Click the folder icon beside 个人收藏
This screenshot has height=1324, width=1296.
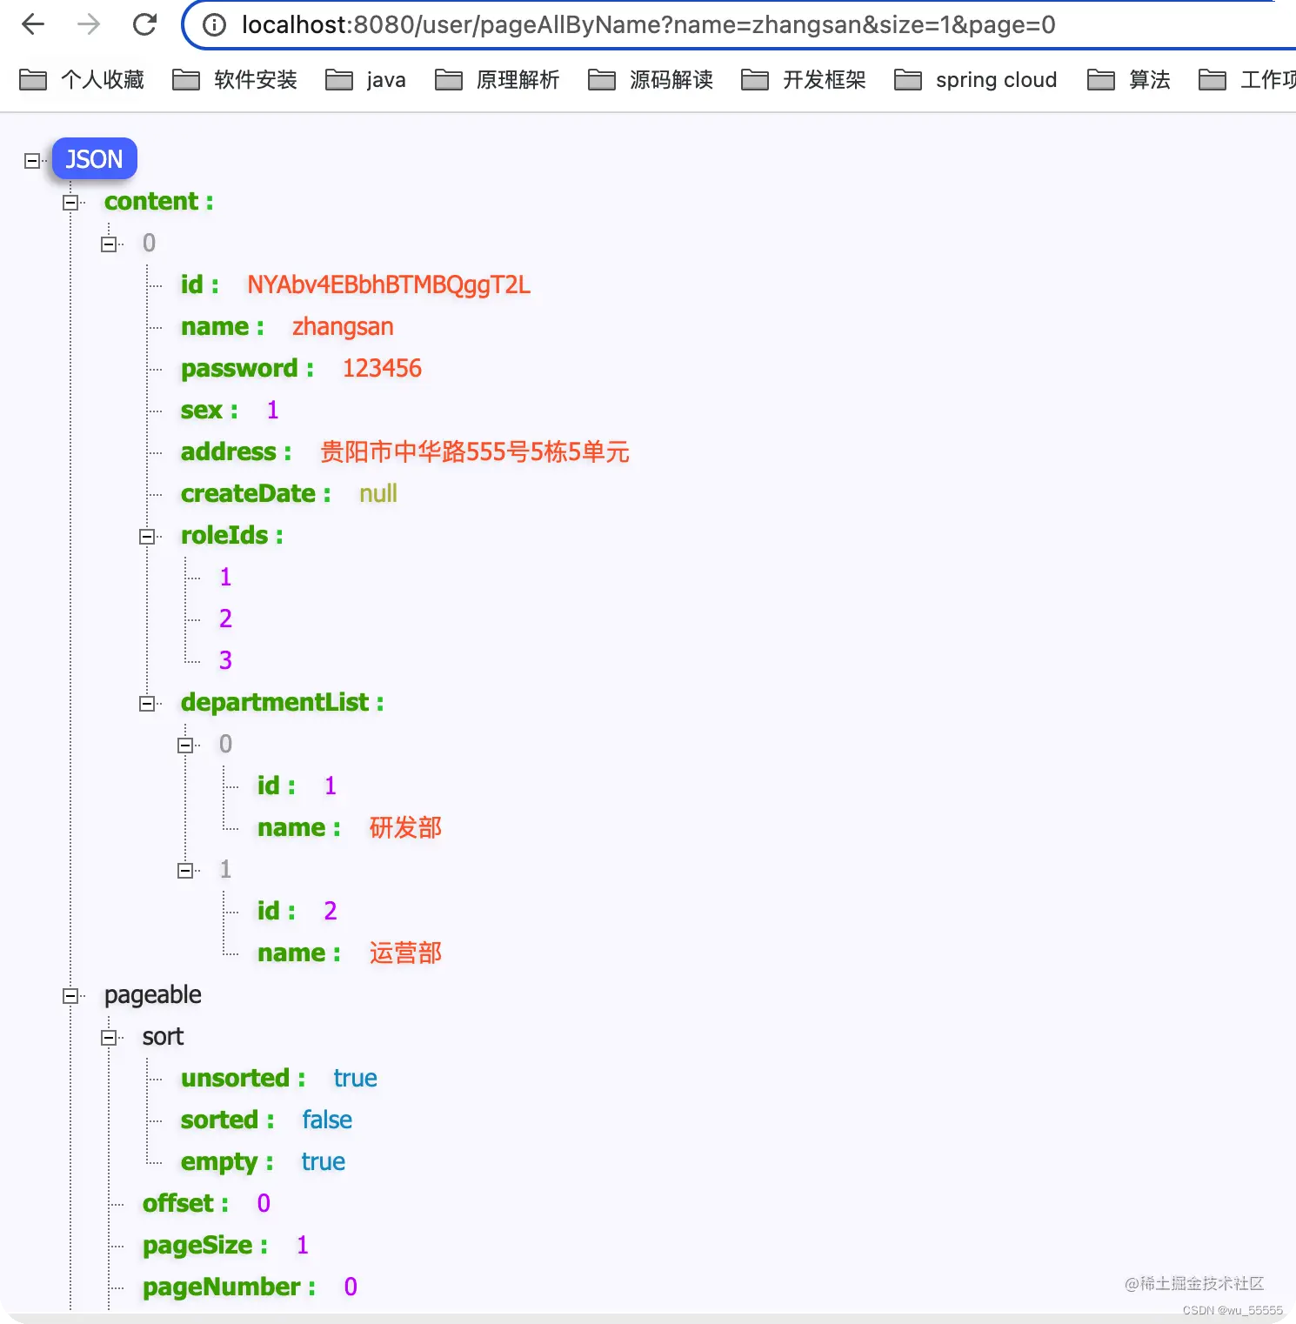(x=33, y=79)
